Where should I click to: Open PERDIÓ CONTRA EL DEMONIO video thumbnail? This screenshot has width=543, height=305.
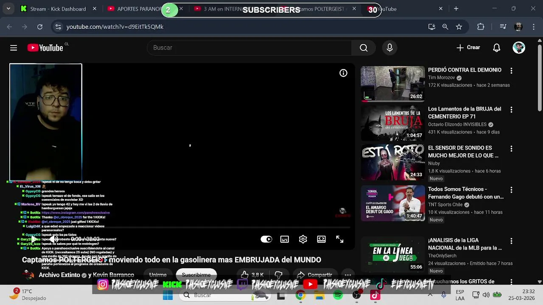393,83
